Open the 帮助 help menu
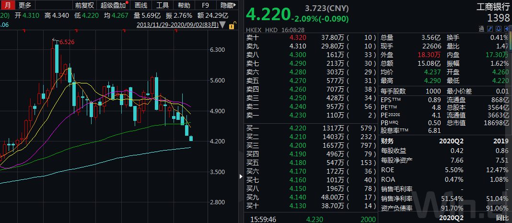This screenshot has height=223, width=512. [x=184, y=5]
